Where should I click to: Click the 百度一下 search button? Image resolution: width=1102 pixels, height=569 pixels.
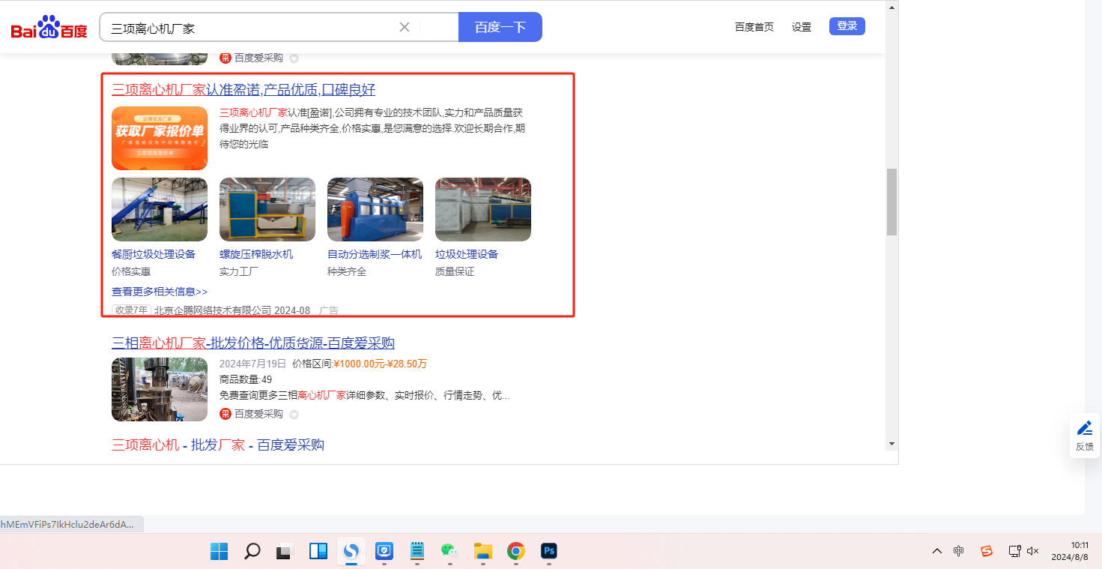point(500,27)
